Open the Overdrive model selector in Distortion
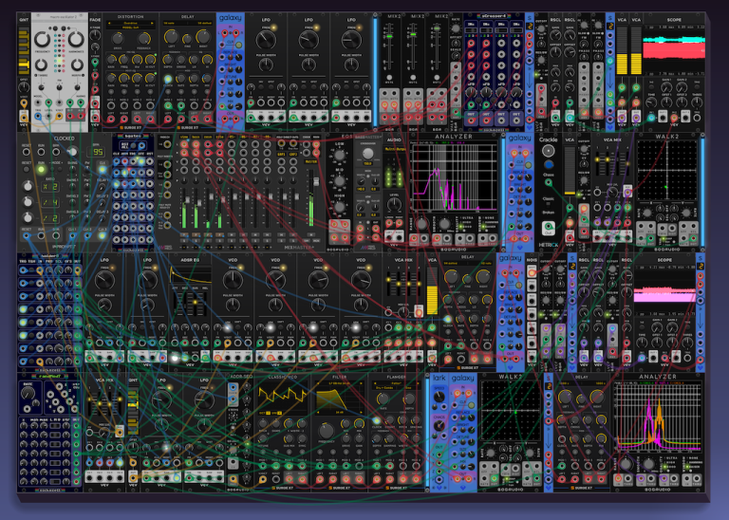This screenshot has height=520, width=729. (x=131, y=23)
